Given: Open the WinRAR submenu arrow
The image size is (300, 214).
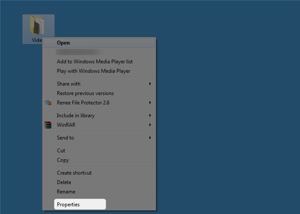Looking at the screenshot, I should tap(150, 125).
